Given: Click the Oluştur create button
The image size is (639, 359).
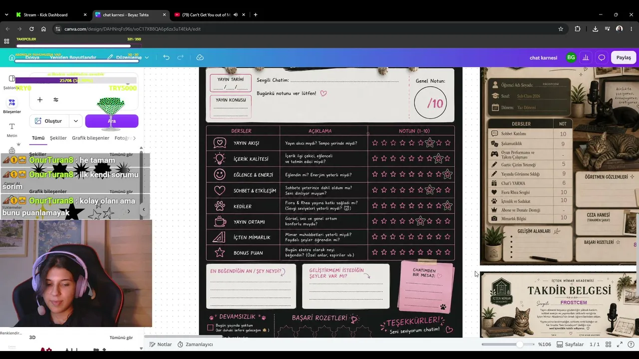Looking at the screenshot, I should [49, 121].
